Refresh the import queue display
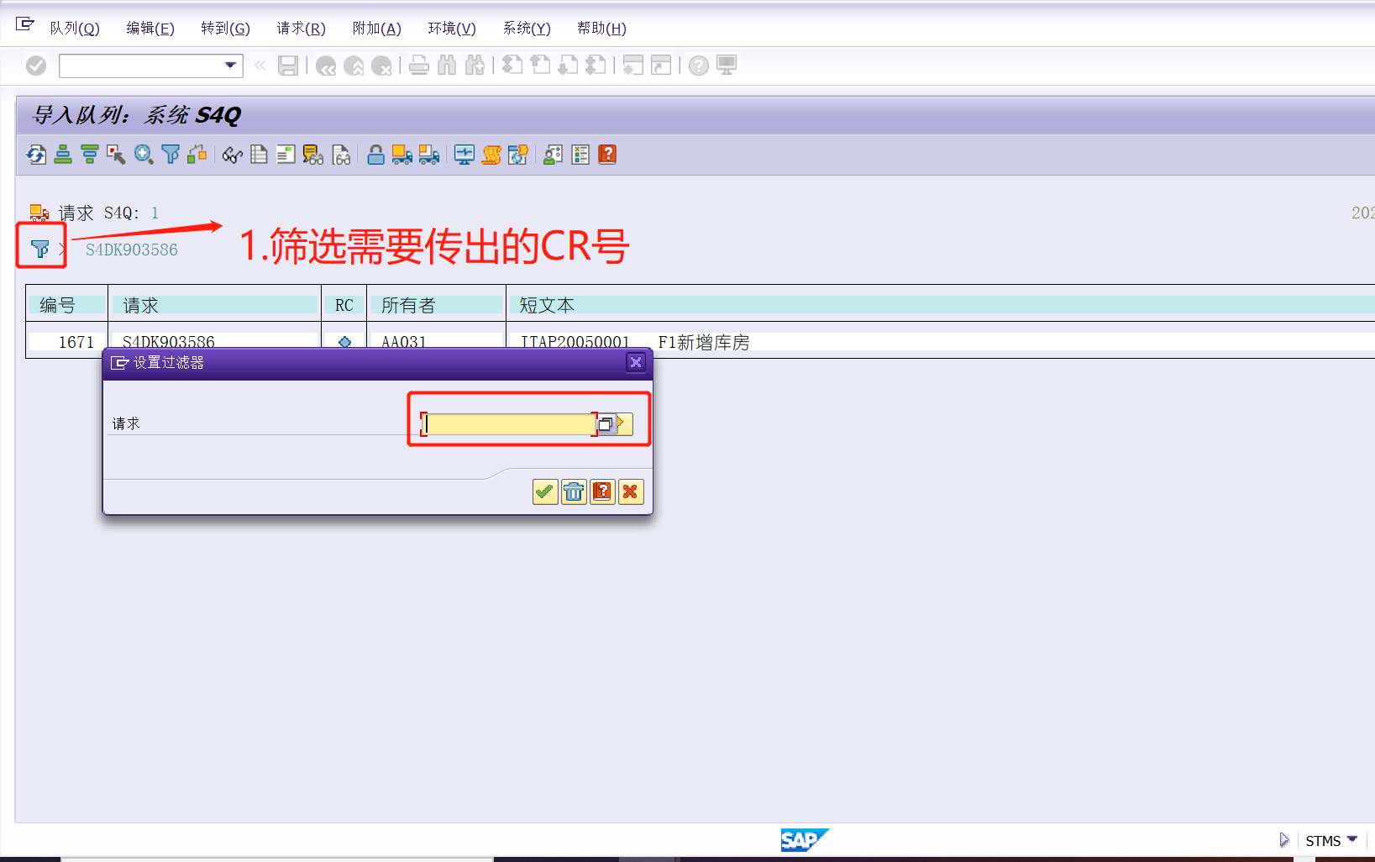 tap(35, 155)
